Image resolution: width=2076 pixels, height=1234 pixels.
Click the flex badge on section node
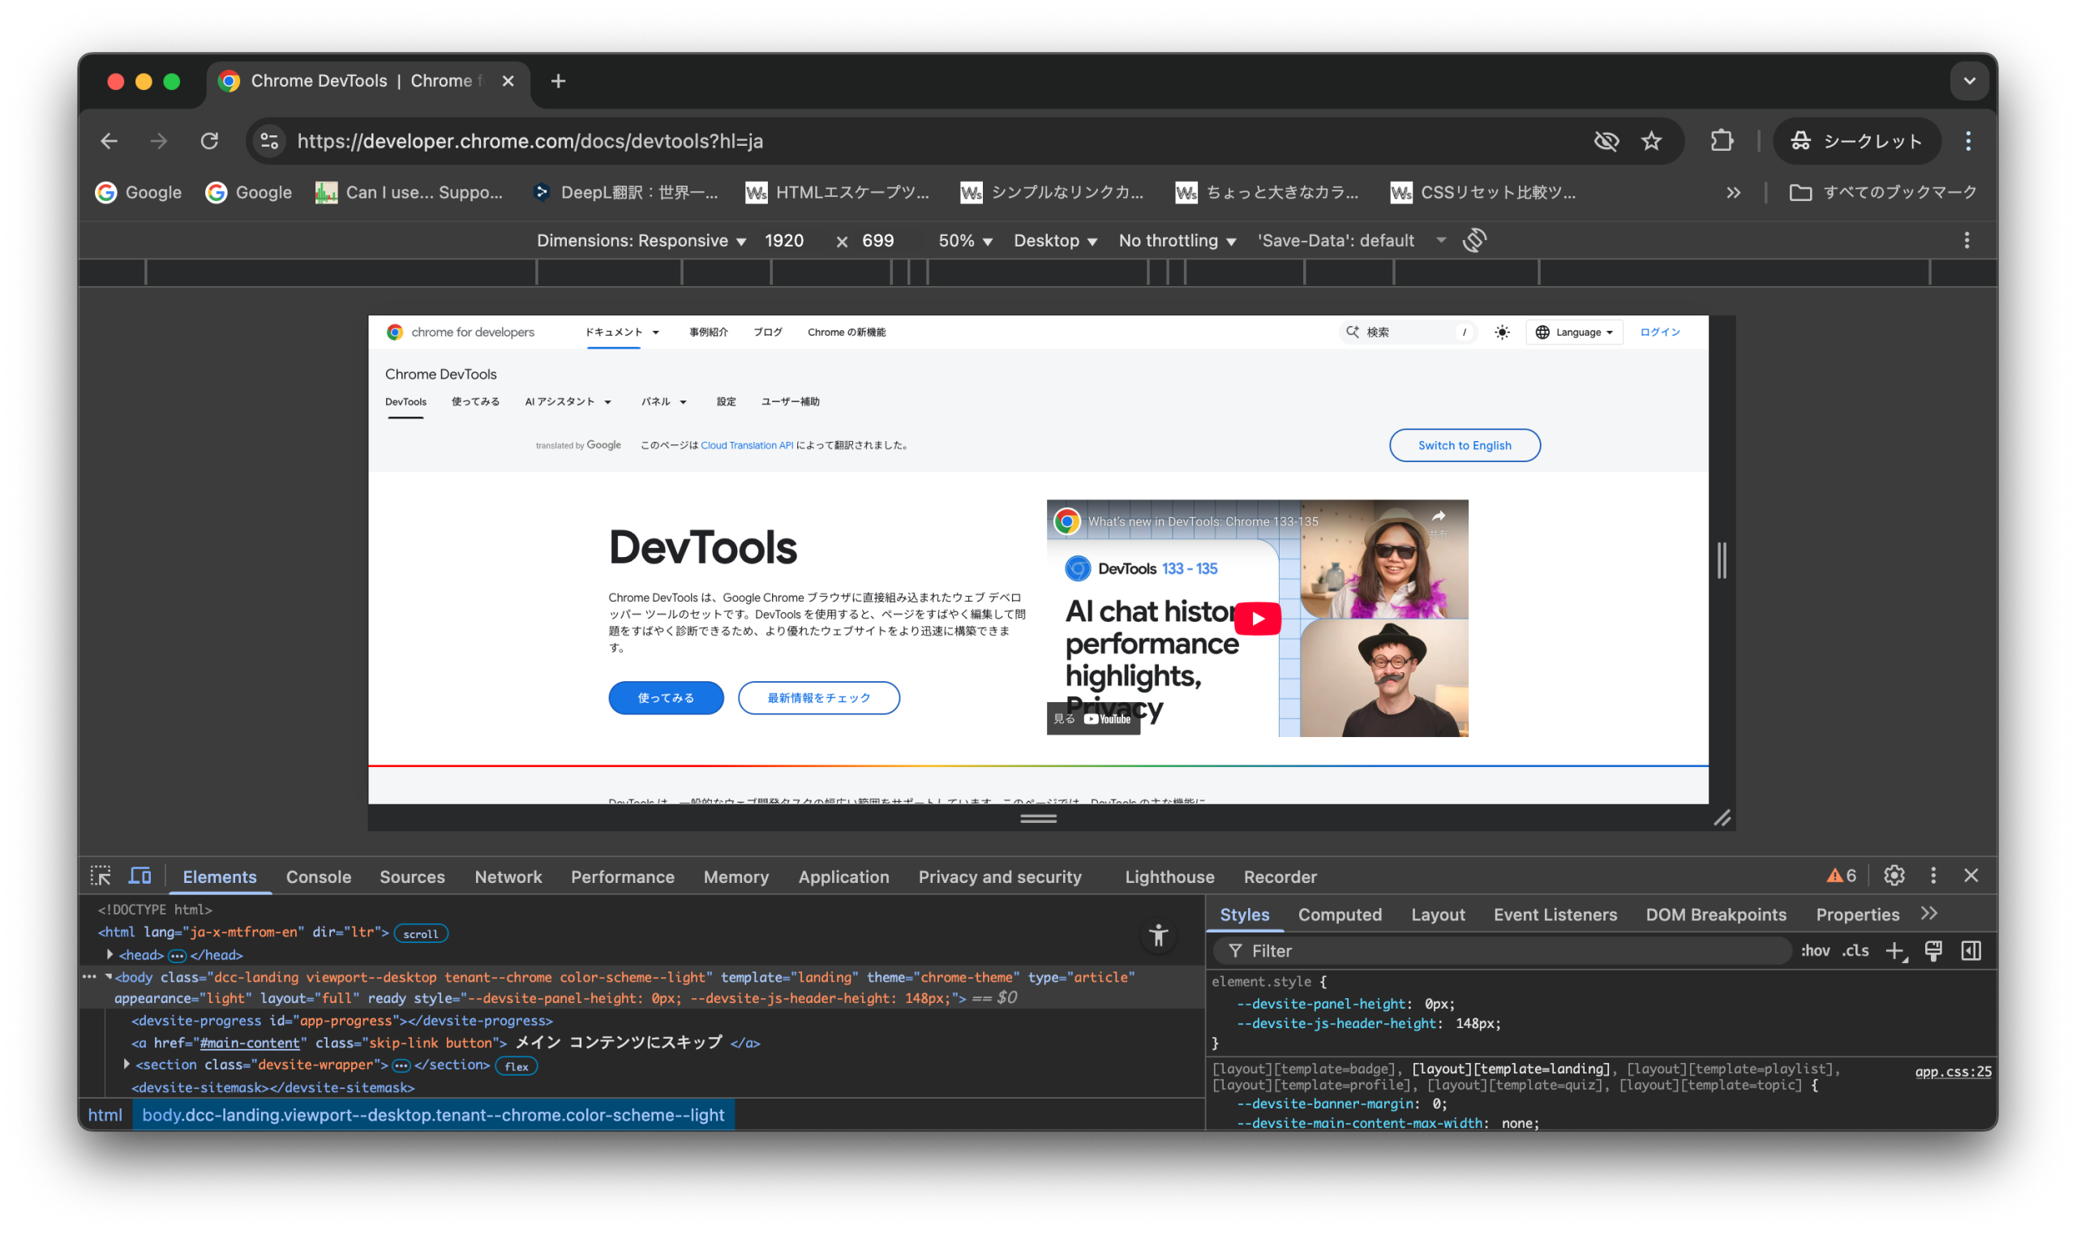[516, 1066]
